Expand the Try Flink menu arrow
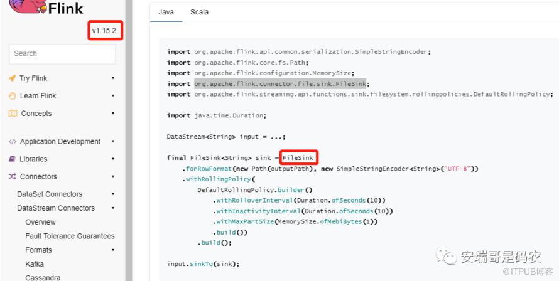Viewport: 559px width, 281px height. [x=113, y=78]
